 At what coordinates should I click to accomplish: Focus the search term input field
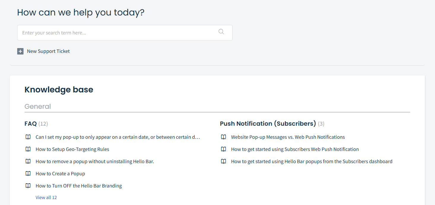(x=125, y=33)
